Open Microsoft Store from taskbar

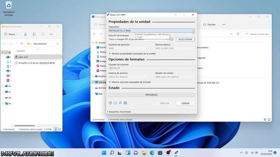click(160, 153)
